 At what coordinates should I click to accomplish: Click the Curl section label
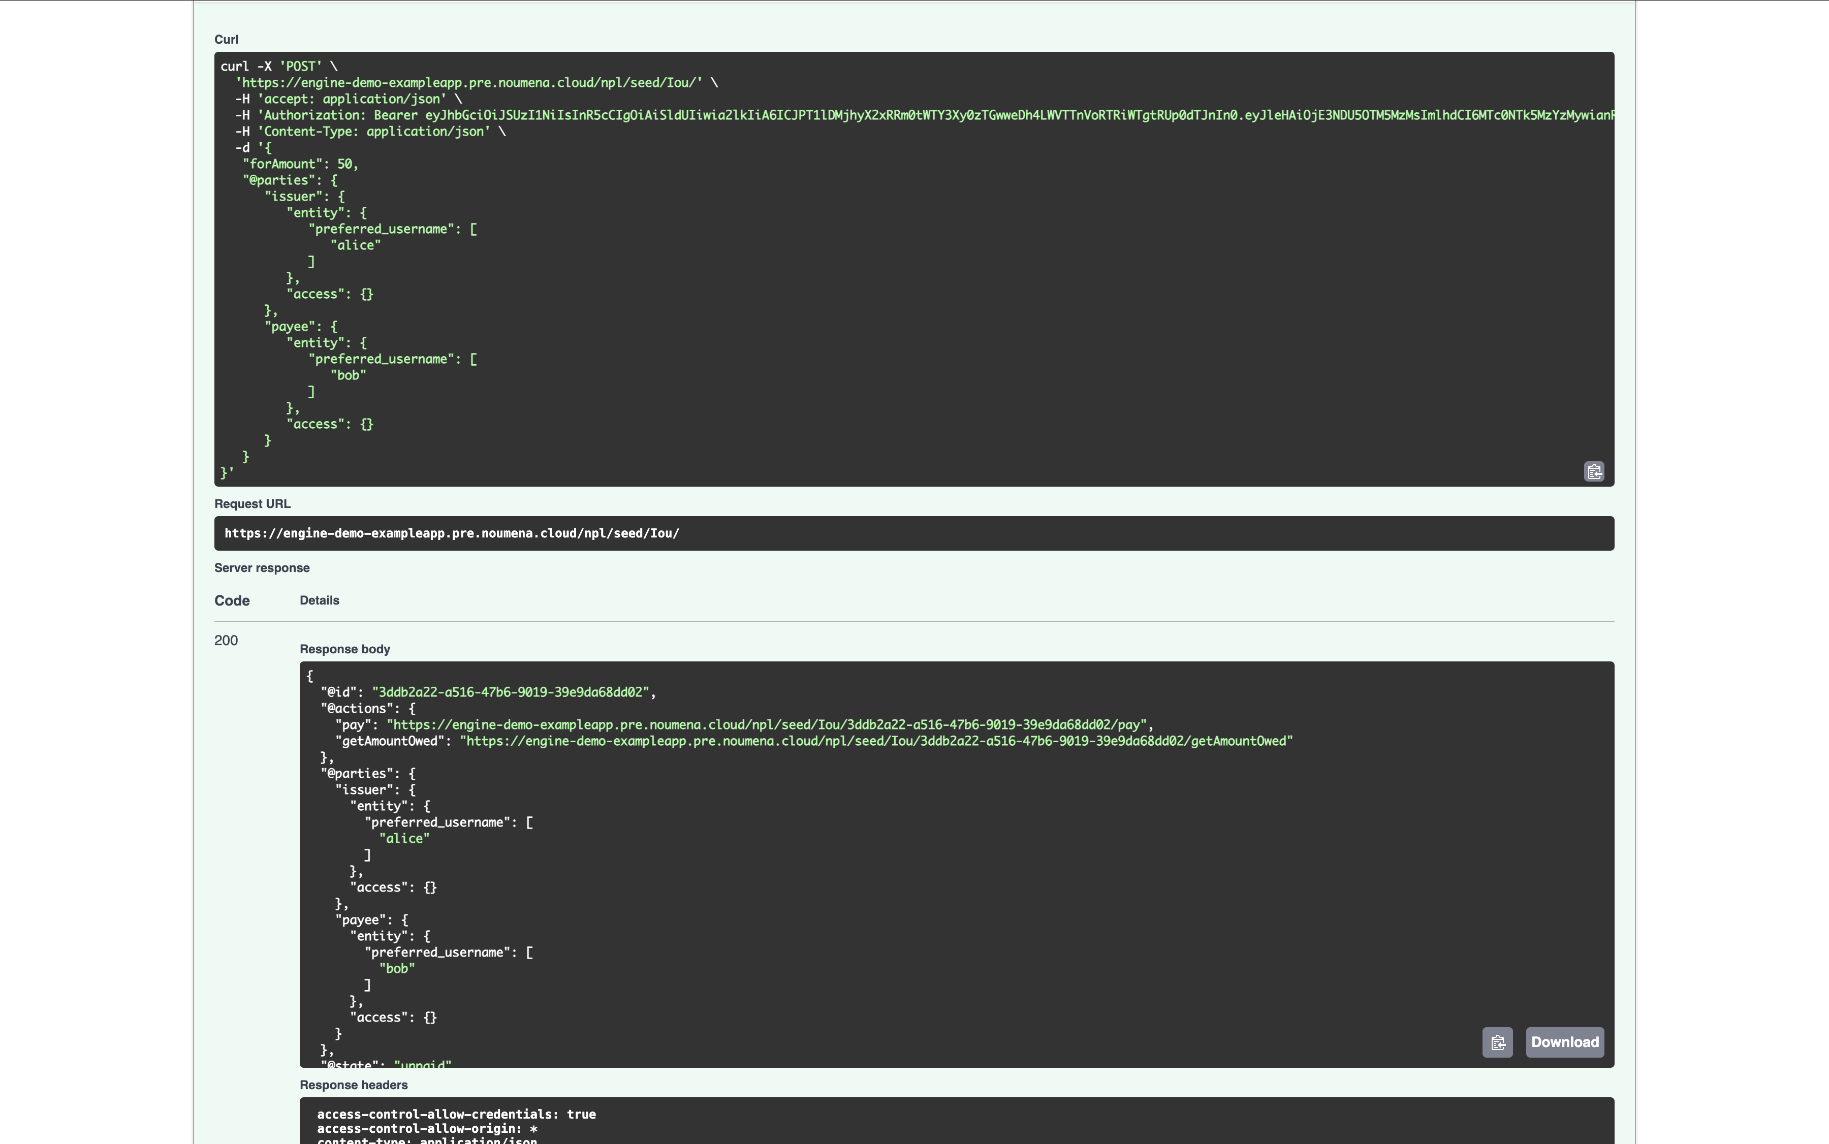[226, 39]
